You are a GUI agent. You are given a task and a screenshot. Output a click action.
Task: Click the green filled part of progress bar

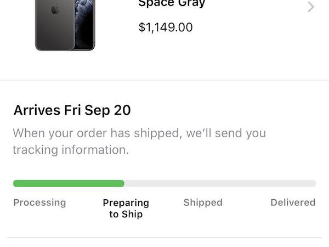[x=69, y=183]
